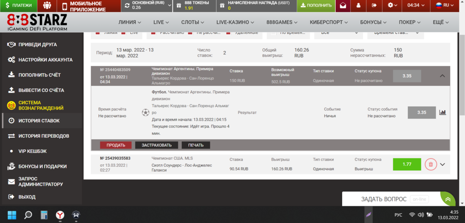Viewport: 465px width, 223px height.
Task: Click the gift icon by Бонусы и подарки
Action: pyautogui.click(x=11, y=166)
